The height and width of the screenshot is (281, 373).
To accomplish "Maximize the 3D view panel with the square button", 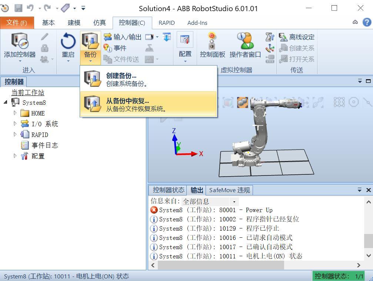I will 368,81.
